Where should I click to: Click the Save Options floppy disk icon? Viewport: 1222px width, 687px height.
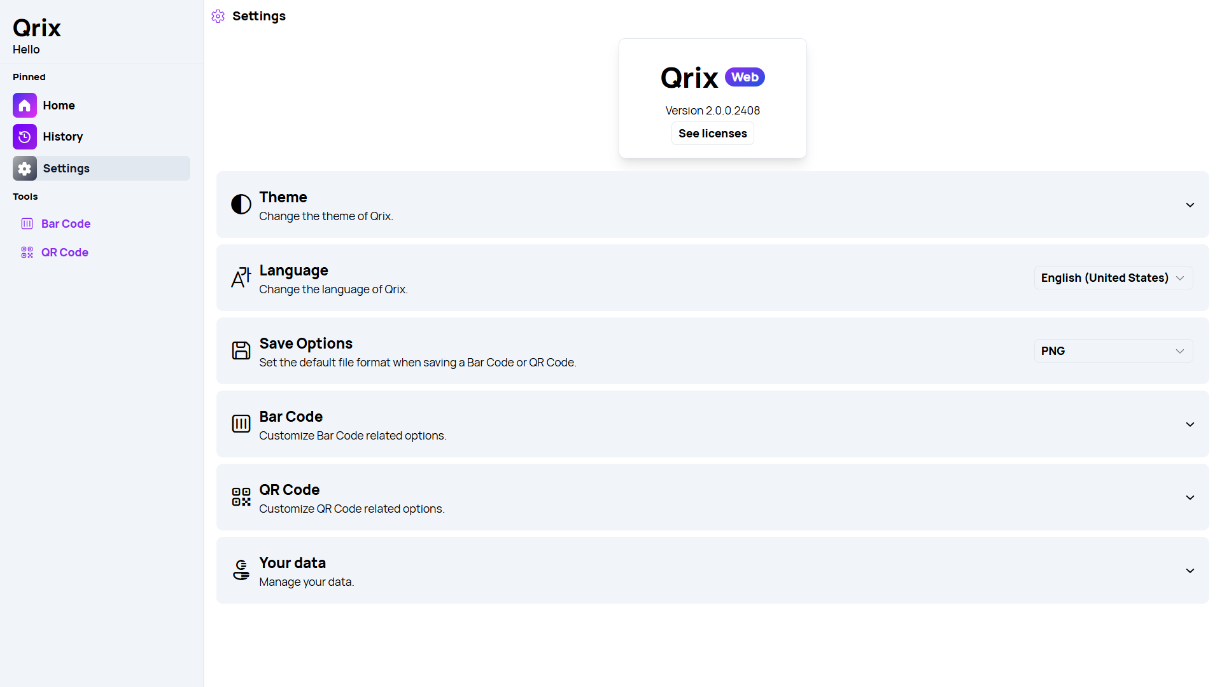(x=241, y=350)
